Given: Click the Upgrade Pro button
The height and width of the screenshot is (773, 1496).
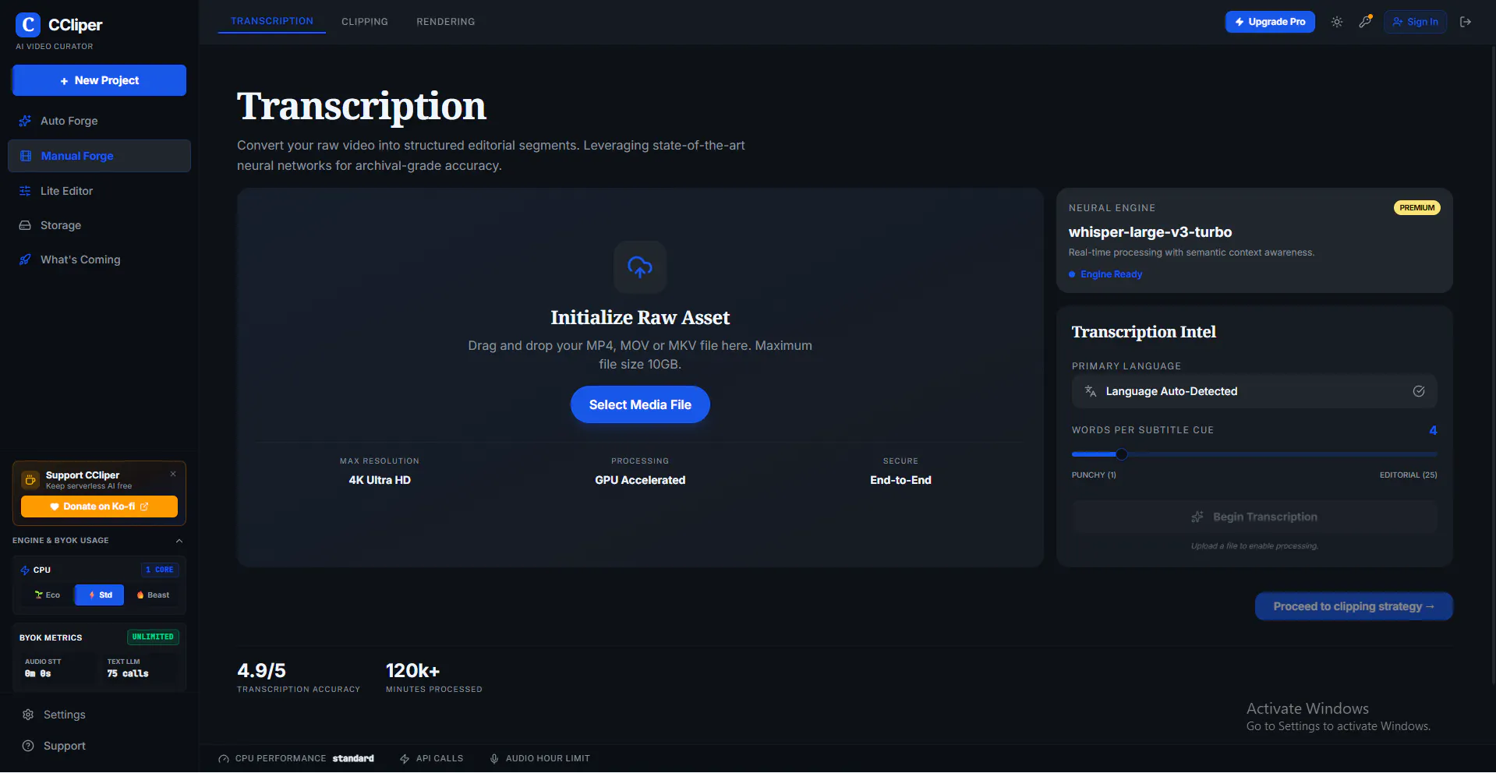Looking at the screenshot, I should (x=1270, y=22).
